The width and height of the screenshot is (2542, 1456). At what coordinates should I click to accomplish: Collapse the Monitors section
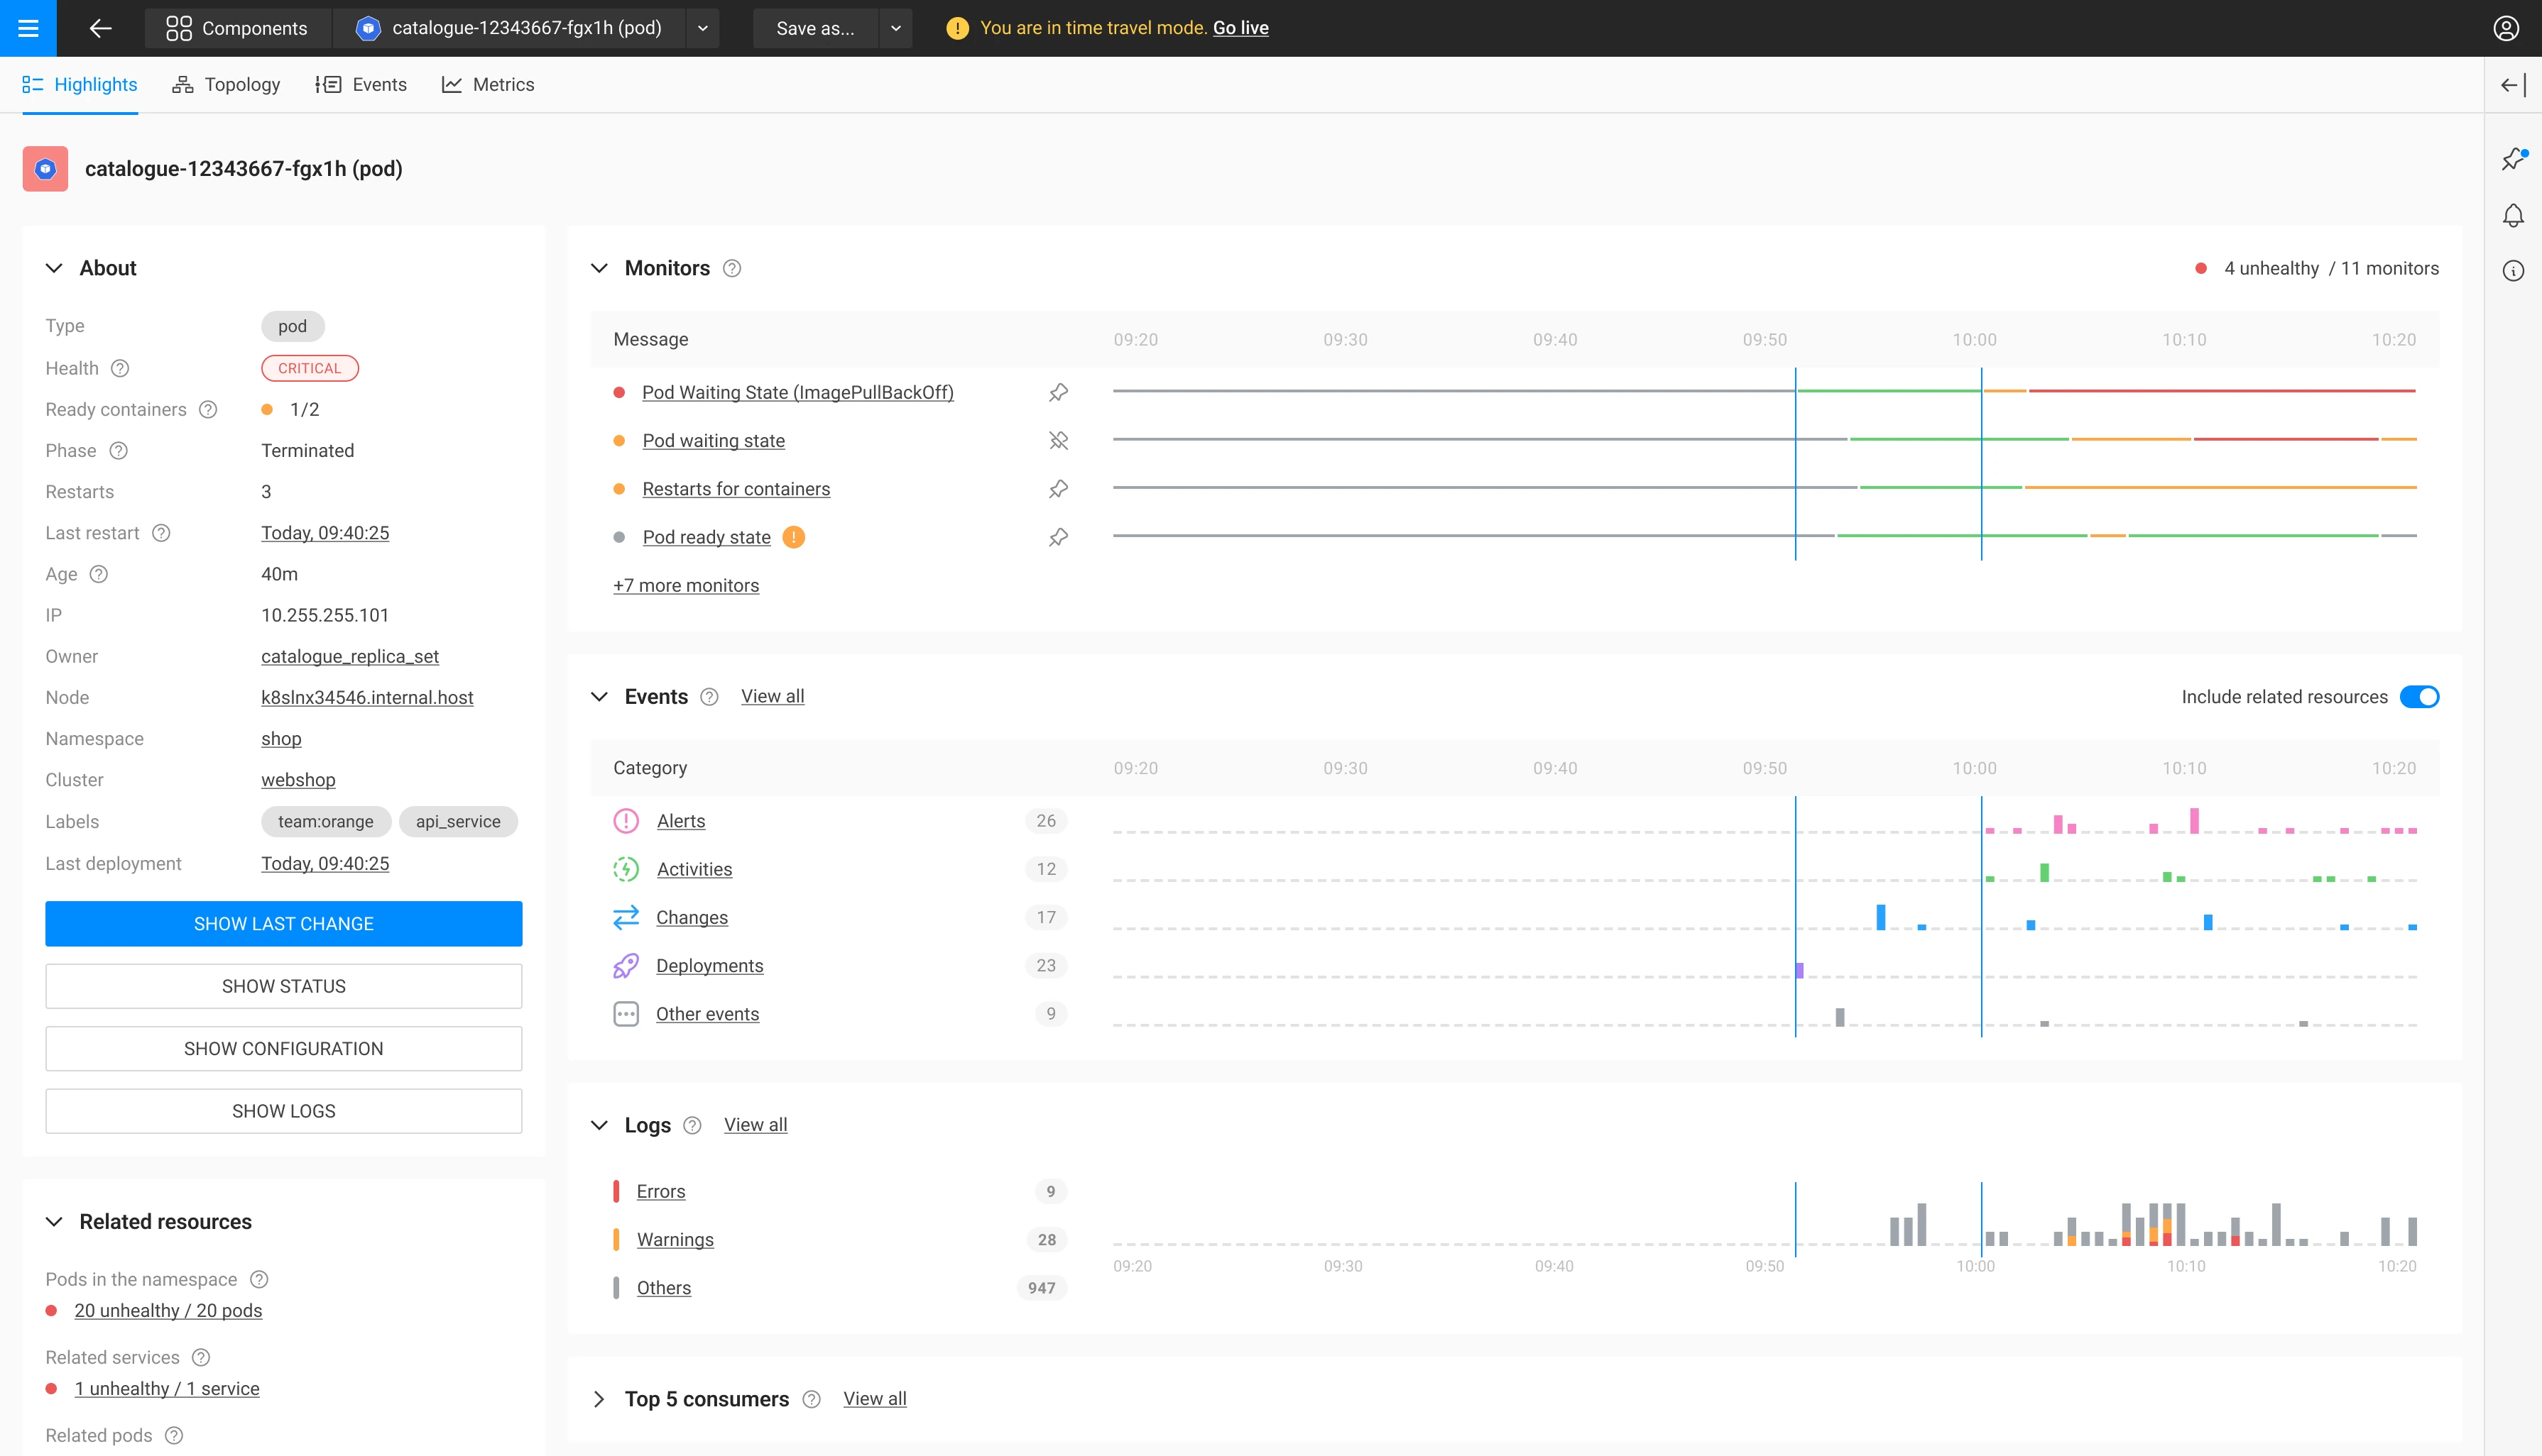click(x=599, y=268)
